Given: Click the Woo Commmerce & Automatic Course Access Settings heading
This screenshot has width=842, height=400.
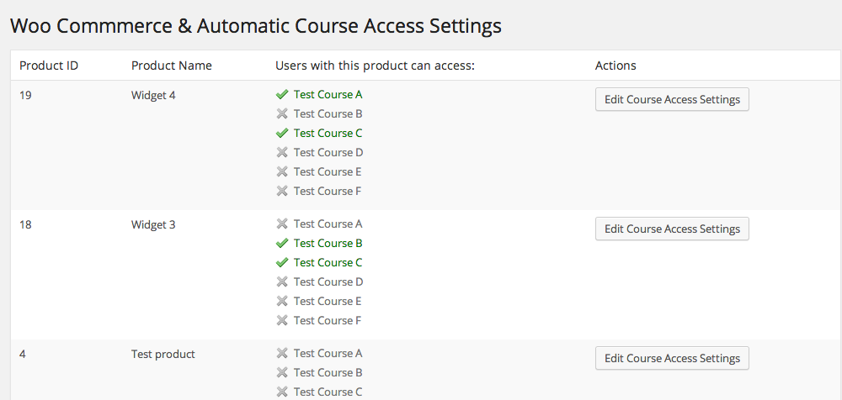Looking at the screenshot, I should pyautogui.click(x=256, y=26).
